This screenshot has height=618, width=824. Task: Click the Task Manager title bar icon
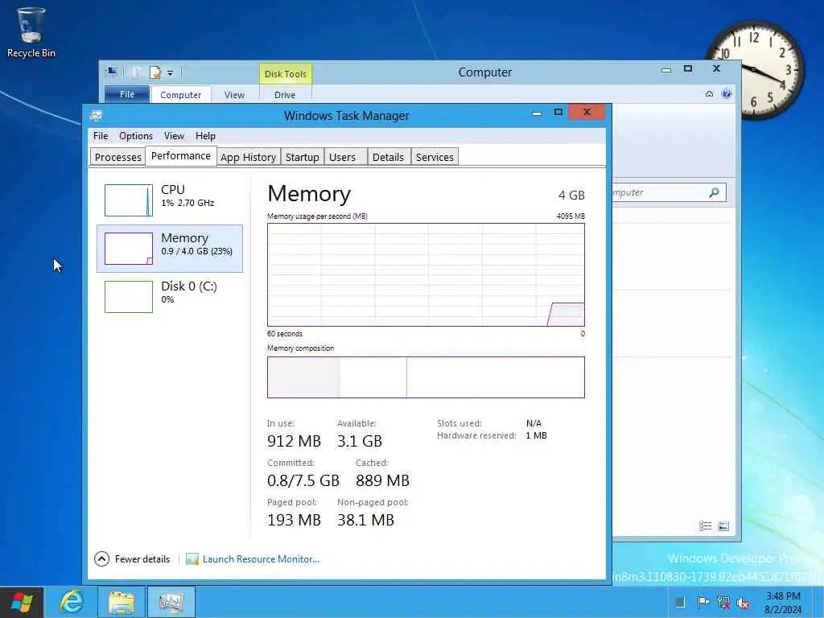pos(97,116)
